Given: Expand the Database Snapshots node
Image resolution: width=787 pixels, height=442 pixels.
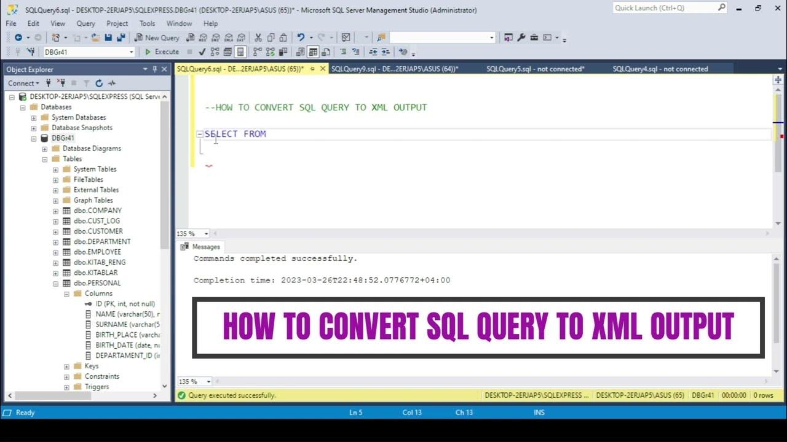Looking at the screenshot, I should (34, 128).
